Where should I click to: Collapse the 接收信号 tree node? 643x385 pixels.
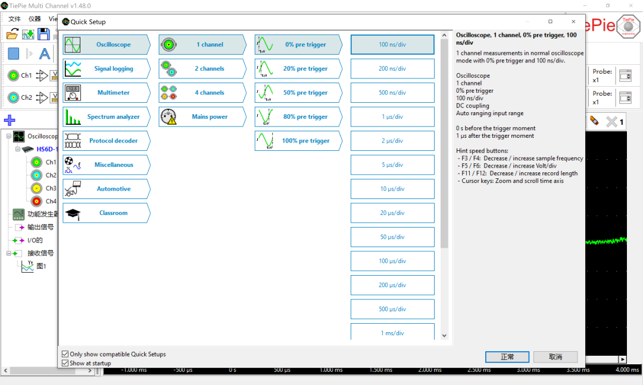coord(8,253)
